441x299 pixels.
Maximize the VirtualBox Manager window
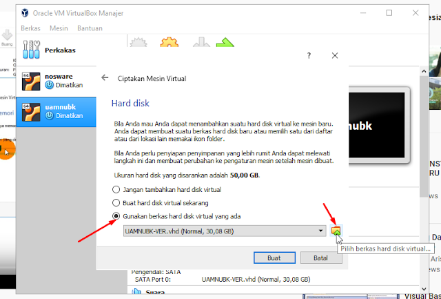point(389,13)
